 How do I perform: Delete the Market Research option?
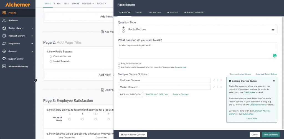pyautogui.click(x=221, y=87)
